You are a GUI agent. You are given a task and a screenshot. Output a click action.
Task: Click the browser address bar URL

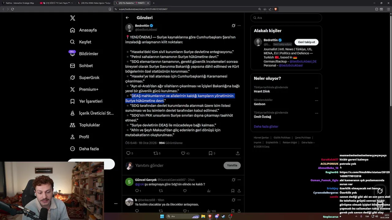pyautogui.click(x=143, y=9)
